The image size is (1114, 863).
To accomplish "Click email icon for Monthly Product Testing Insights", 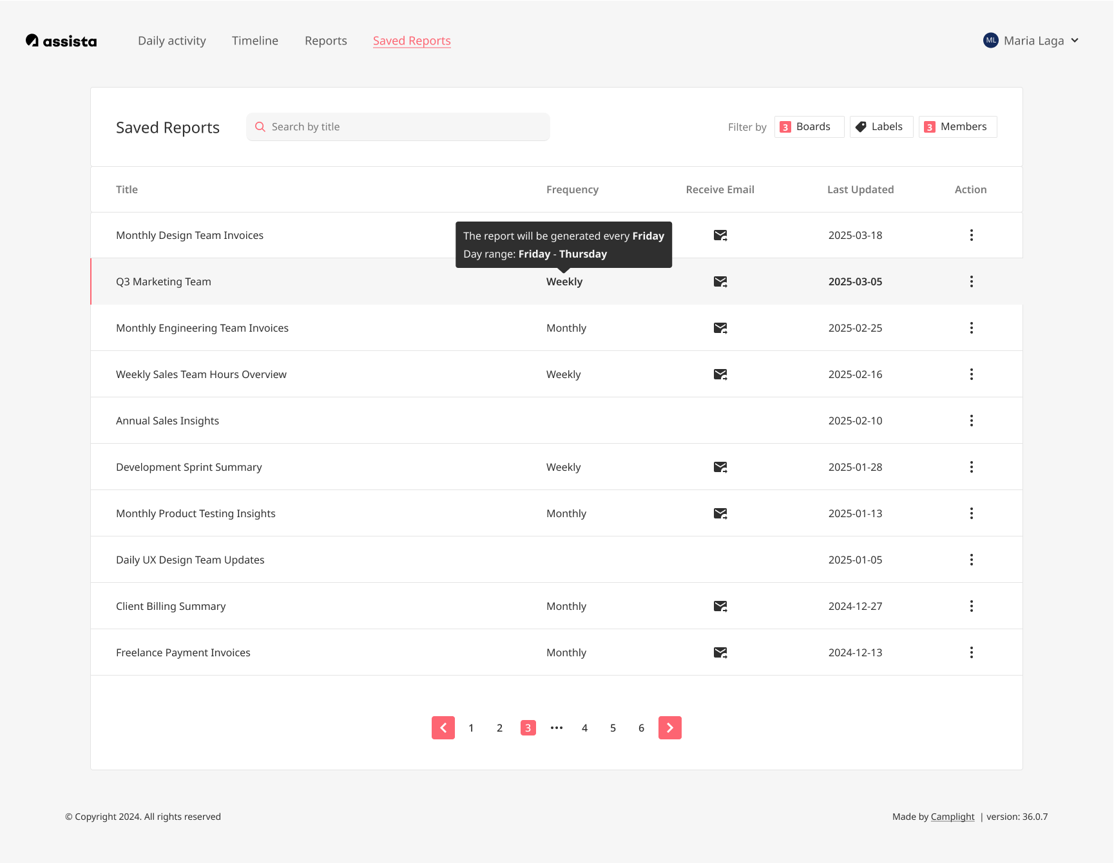I will coord(720,513).
